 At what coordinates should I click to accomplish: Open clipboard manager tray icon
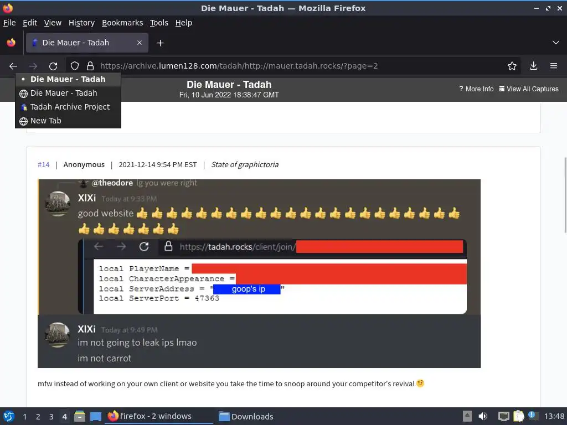point(518,416)
